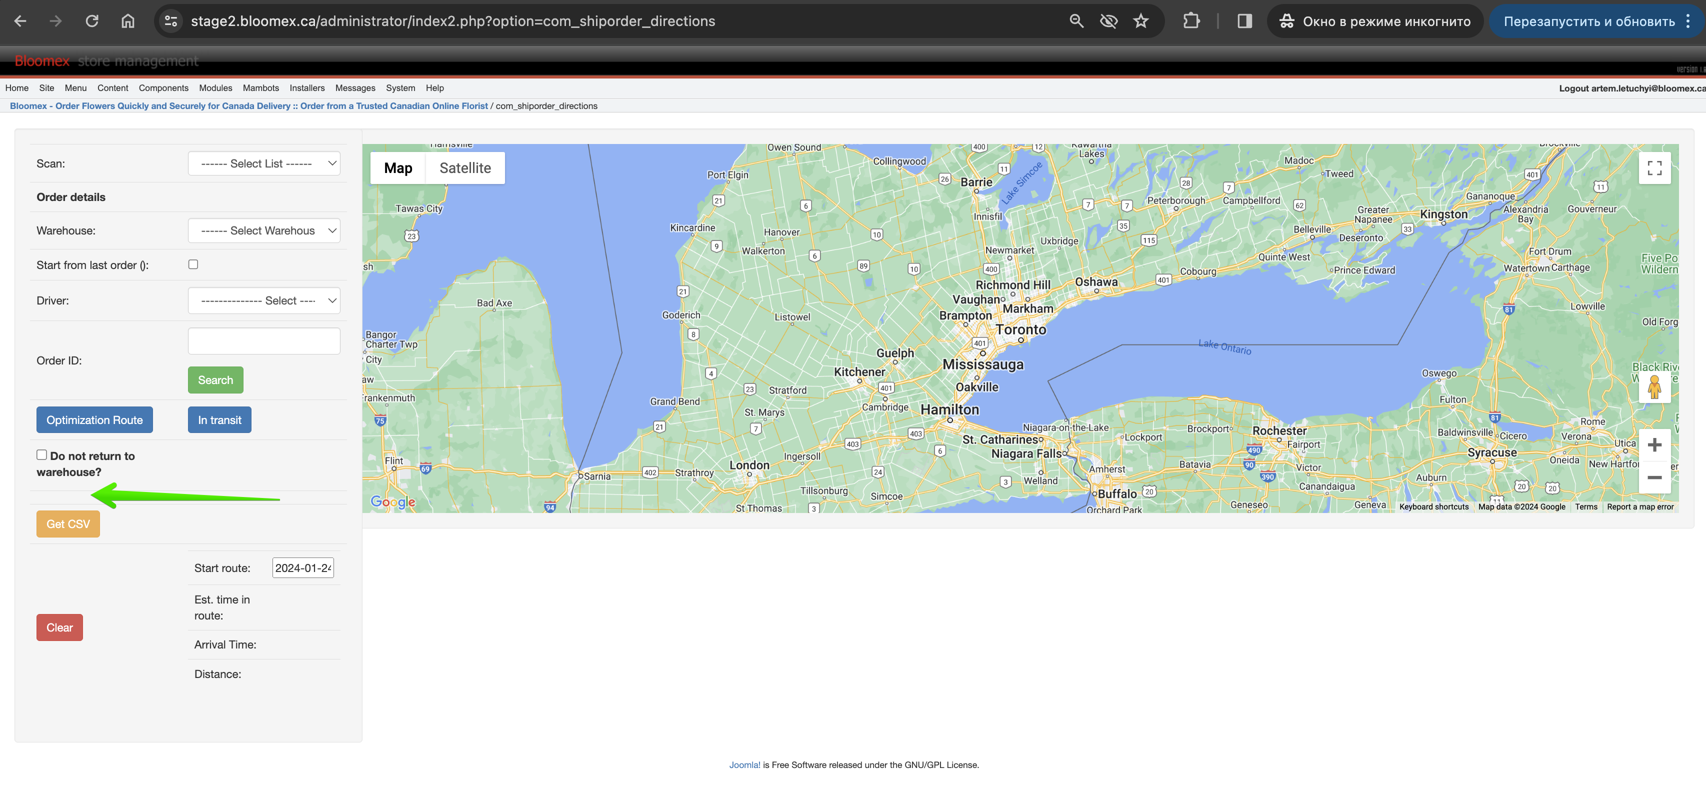Image resolution: width=1706 pixels, height=804 pixels.
Task: Bookmark this page with the star icon
Action: click(1140, 21)
